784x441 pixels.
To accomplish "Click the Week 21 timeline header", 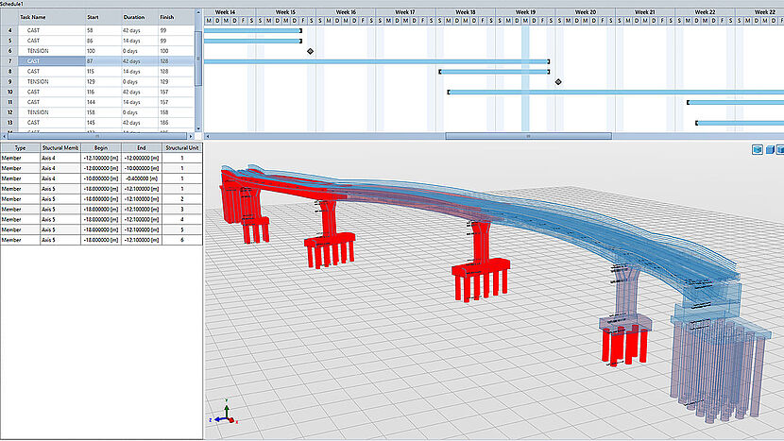I will pyautogui.click(x=645, y=12).
